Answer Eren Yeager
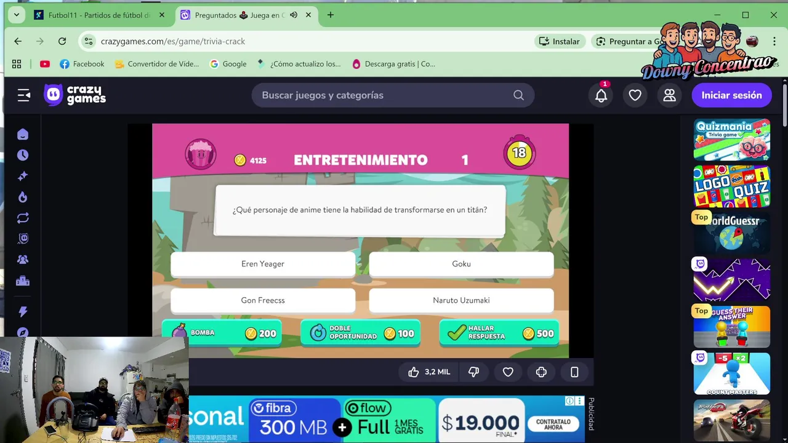Screen dimensions: 788x443 pos(263,264)
